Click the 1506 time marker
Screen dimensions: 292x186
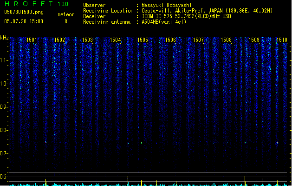point(170,40)
